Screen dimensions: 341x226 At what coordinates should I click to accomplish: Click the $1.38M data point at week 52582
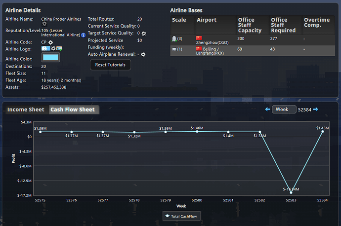[x=260, y=132]
